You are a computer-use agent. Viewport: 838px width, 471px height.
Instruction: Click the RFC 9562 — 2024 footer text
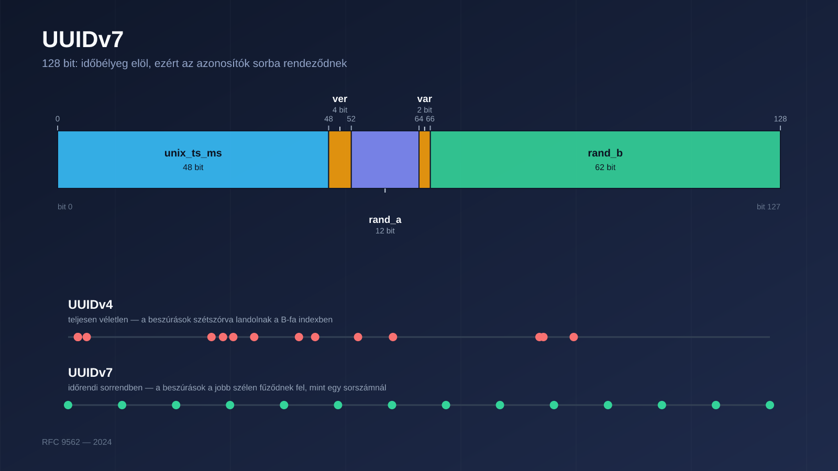coord(77,442)
